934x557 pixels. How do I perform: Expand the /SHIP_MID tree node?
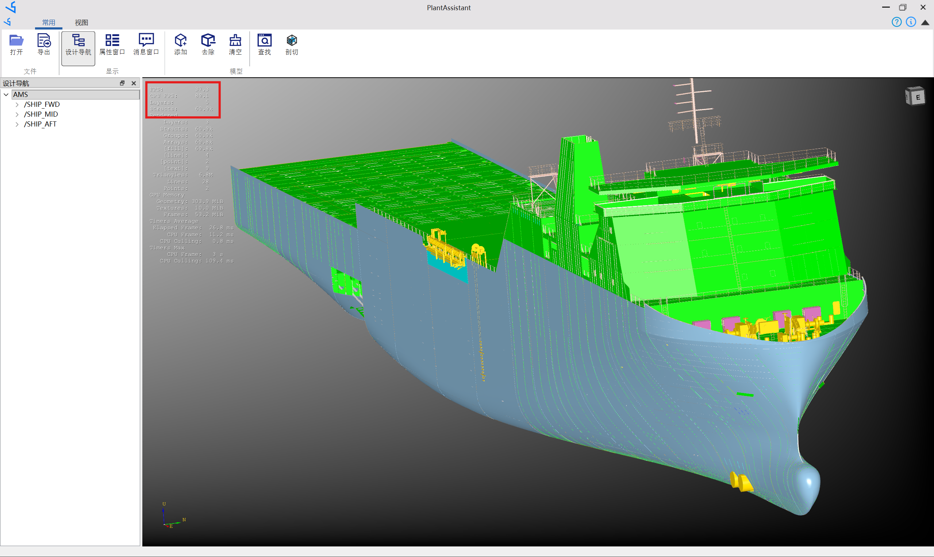point(17,114)
